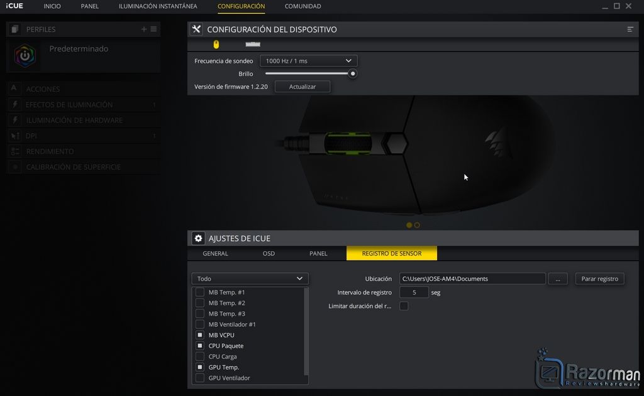Browse location with the ellipsis button
Image resolution: width=644 pixels, height=396 pixels.
[x=558, y=279]
